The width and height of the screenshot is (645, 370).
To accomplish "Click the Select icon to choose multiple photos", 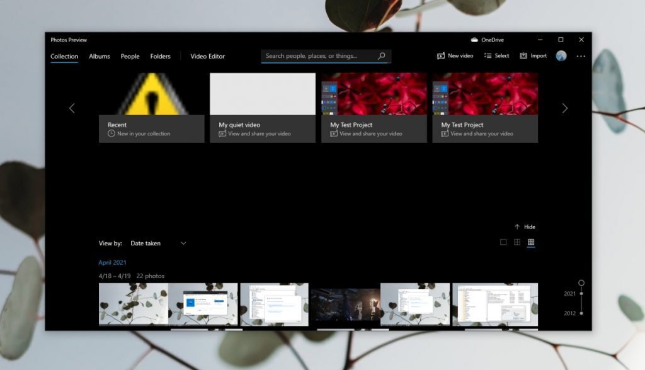I will point(496,55).
